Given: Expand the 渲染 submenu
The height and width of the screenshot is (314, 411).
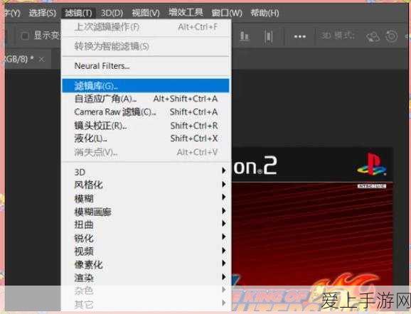Looking at the screenshot, I should coord(146,278).
